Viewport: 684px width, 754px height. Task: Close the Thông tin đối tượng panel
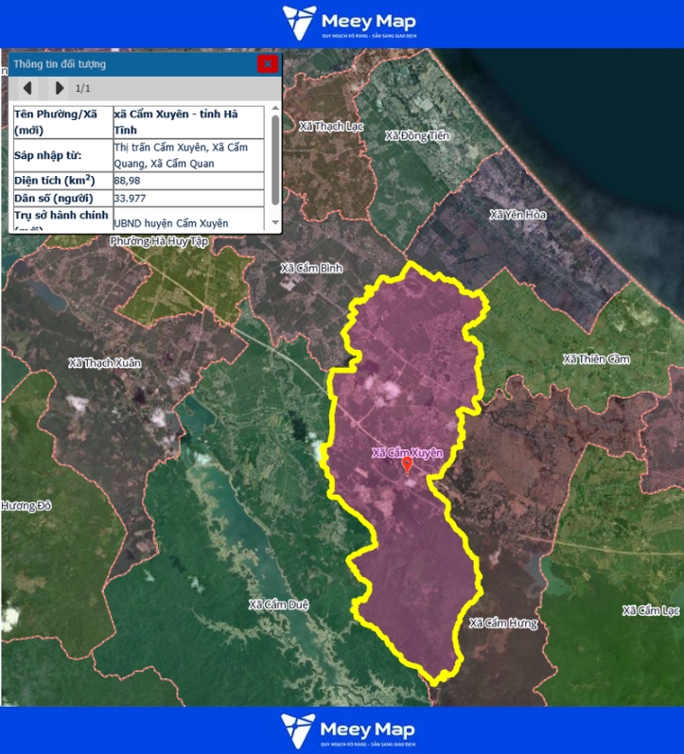tap(268, 63)
